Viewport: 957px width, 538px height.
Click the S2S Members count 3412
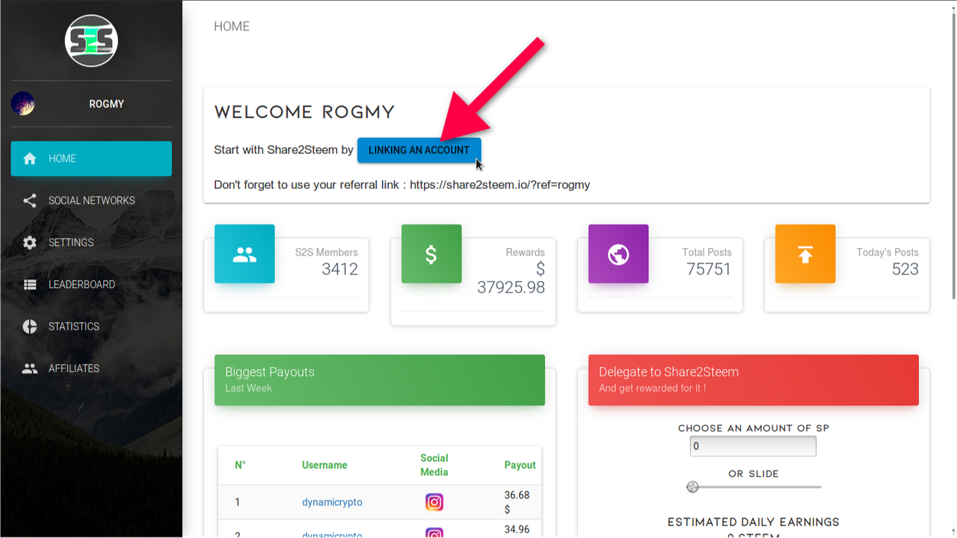point(339,269)
